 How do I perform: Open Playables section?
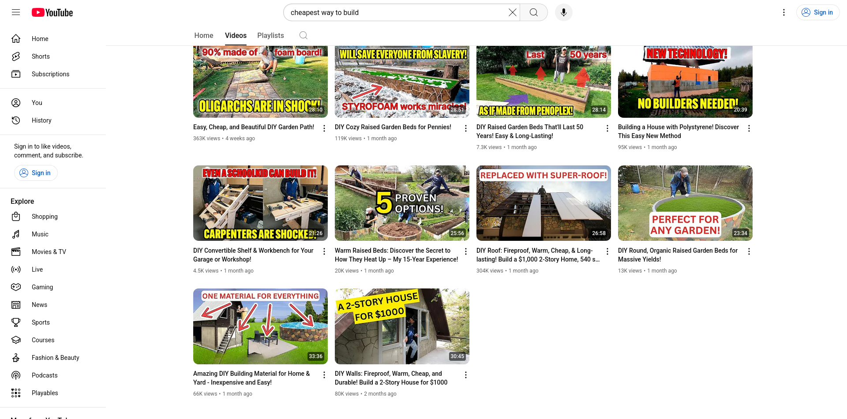pyautogui.click(x=53, y=393)
